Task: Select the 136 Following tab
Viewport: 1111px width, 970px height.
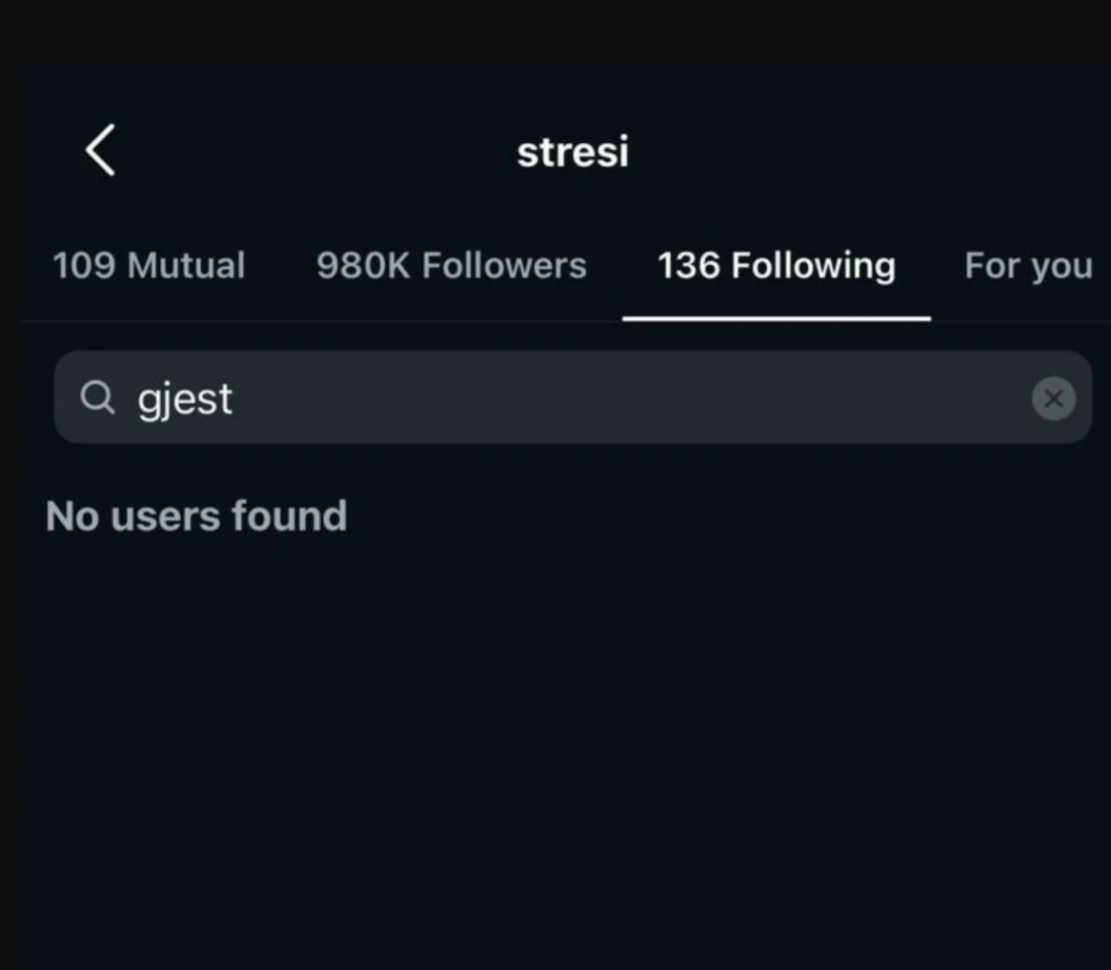Action: tap(777, 266)
